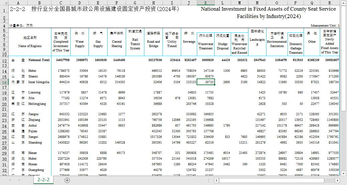Image resolution: width=347 pixels, height=185 pixels.
Task: Select column A header
Action: point(18,3)
